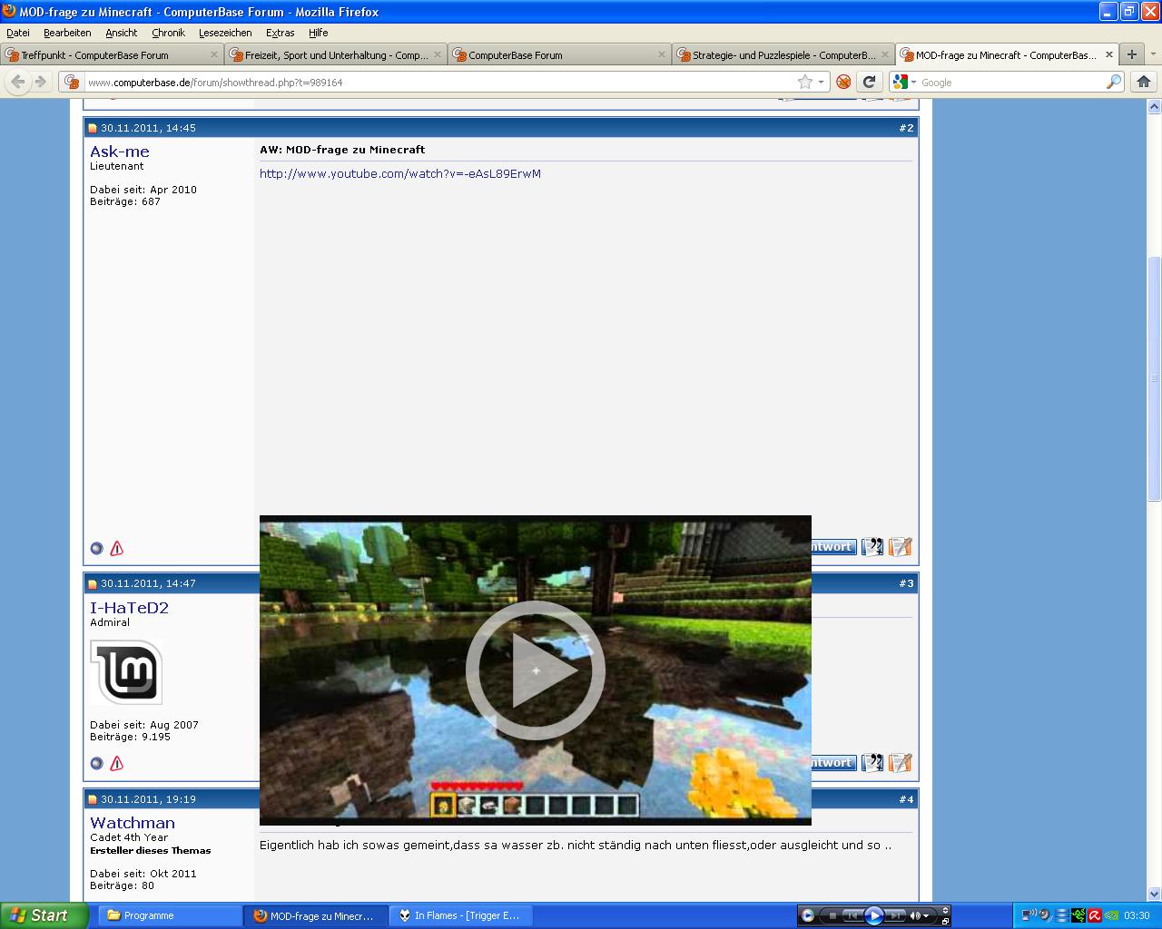
Task: Go back one page
Action: point(17,82)
